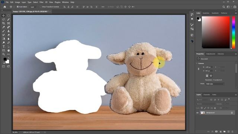Screen dimensions: 238x134
Task: Select the Pen tool
Action: point(9,43)
